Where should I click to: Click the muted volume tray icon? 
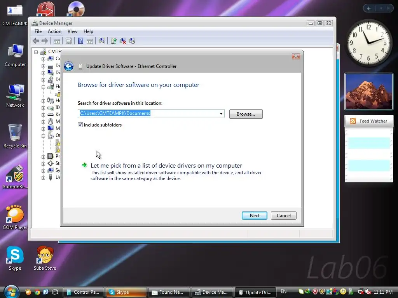(368, 292)
